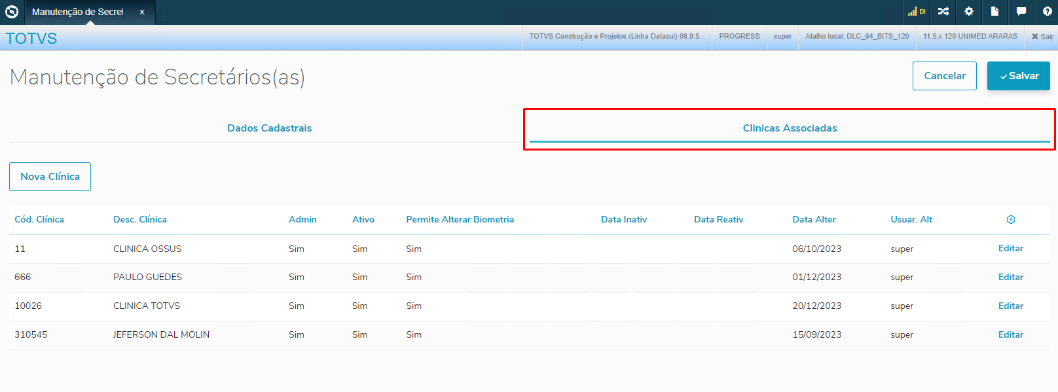Viewport: 1058px width, 392px height.
Task: Click the document page icon
Action: [994, 11]
